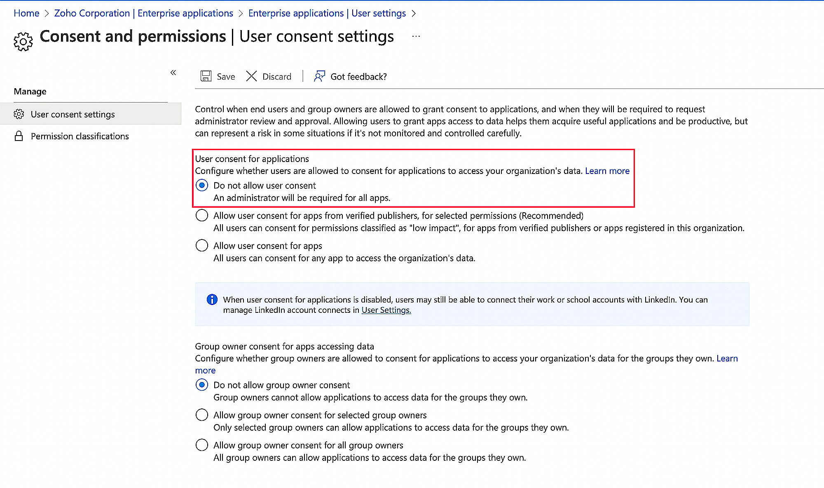The height and width of the screenshot is (488, 824).
Task: Go to Home in breadcrumb
Action: click(x=26, y=13)
